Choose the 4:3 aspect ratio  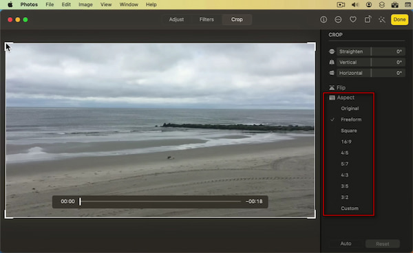[345, 175]
